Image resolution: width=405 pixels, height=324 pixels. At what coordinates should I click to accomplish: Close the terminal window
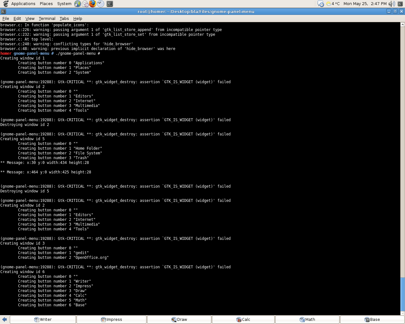click(x=402, y=11)
